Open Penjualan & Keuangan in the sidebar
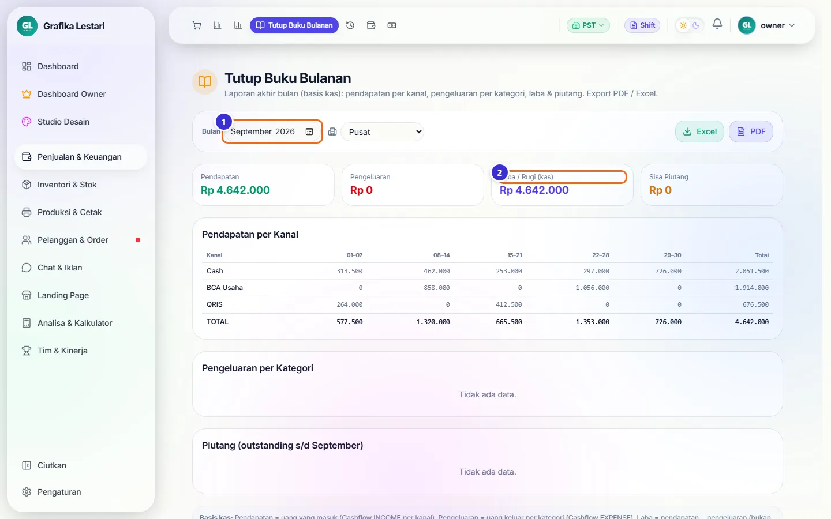 point(81,157)
